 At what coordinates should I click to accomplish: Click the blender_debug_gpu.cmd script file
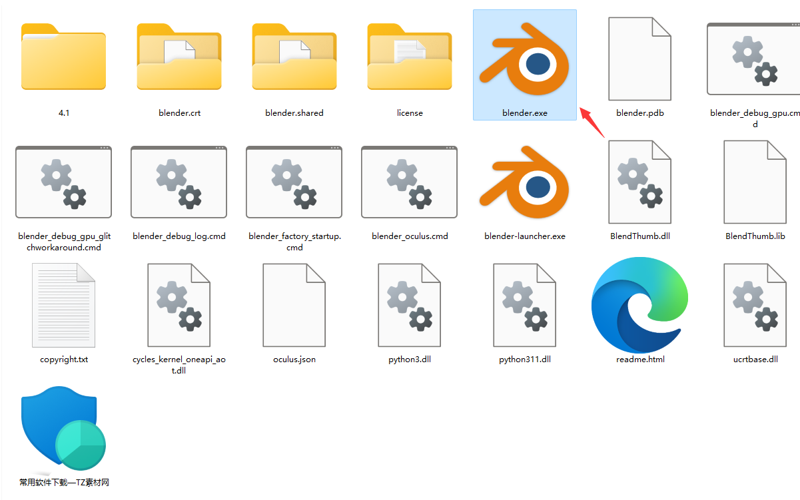(x=755, y=60)
